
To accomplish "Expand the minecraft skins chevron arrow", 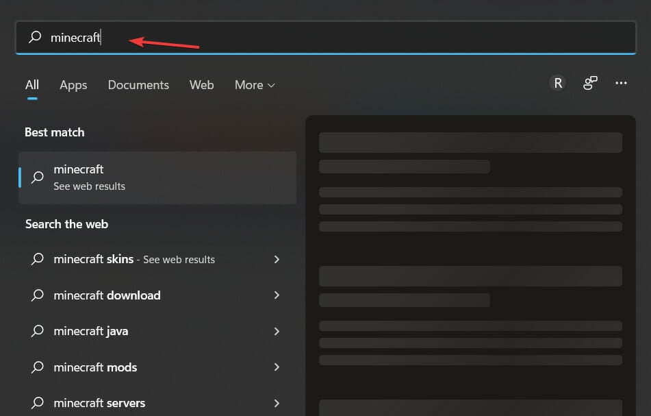I will [277, 259].
